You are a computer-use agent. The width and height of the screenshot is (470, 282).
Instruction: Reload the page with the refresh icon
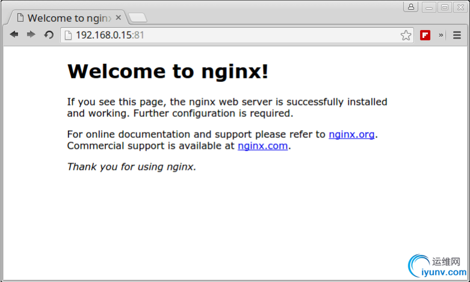tap(49, 35)
